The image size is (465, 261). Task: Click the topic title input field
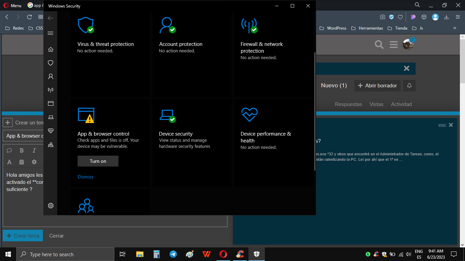coord(24,136)
